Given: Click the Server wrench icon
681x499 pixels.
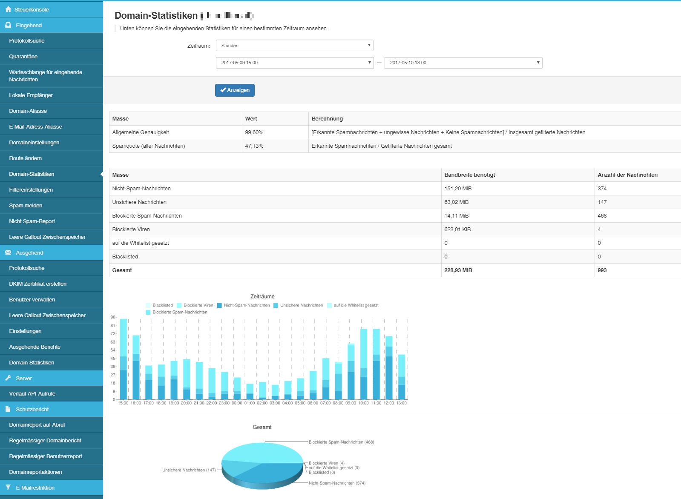Looking at the screenshot, I should coord(8,378).
